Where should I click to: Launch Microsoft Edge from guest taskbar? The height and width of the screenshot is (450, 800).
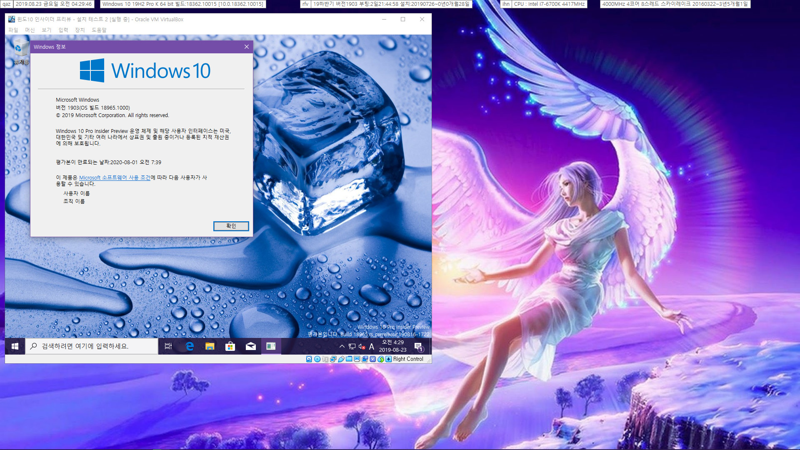tap(190, 346)
